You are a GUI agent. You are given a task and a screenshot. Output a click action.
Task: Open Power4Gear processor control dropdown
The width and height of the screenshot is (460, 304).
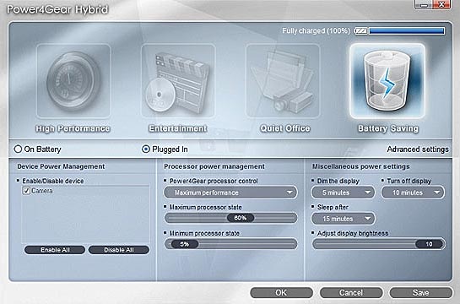click(x=230, y=193)
